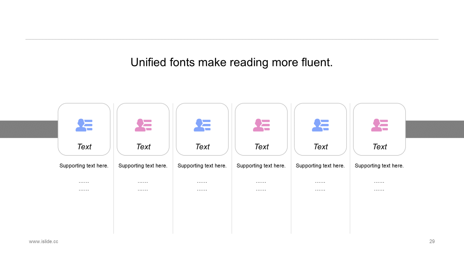
Task: Click the 'Text' label in second card
Action: [x=143, y=146]
